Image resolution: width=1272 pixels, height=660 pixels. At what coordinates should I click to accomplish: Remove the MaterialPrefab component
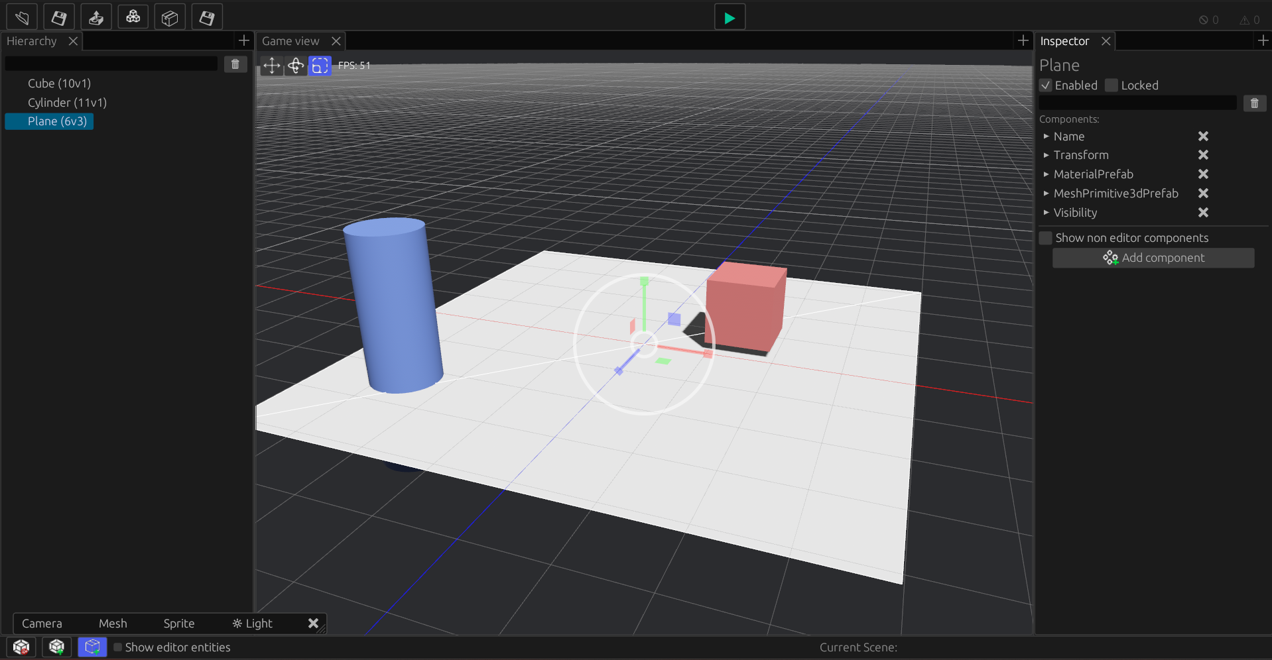pyautogui.click(x=1203, y=174)
